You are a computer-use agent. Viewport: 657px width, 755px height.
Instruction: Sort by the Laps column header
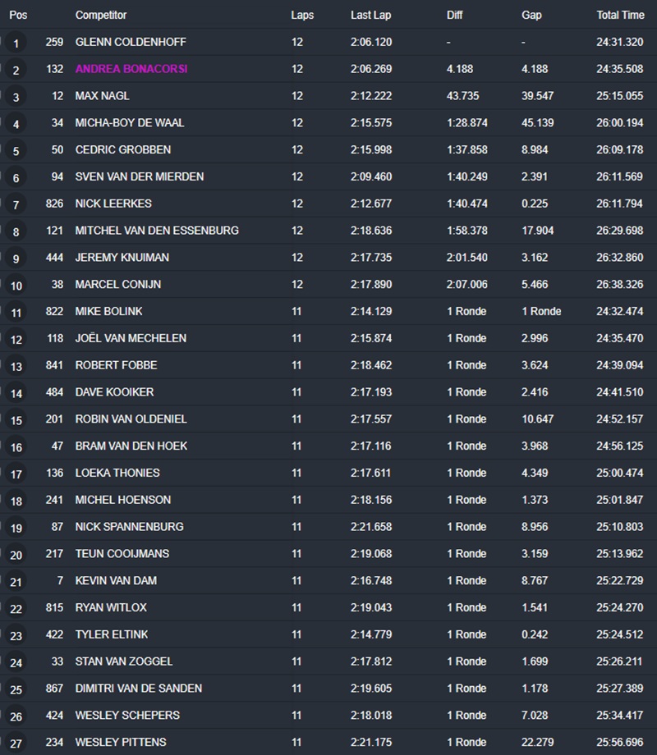pyautogui.click(x=302, y=15)
